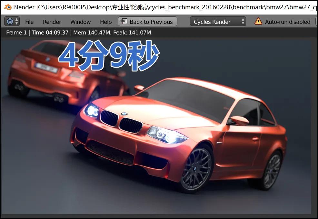Click the rendered BMW image preview
Screen dimensions: 318x219
pos(158,129)
